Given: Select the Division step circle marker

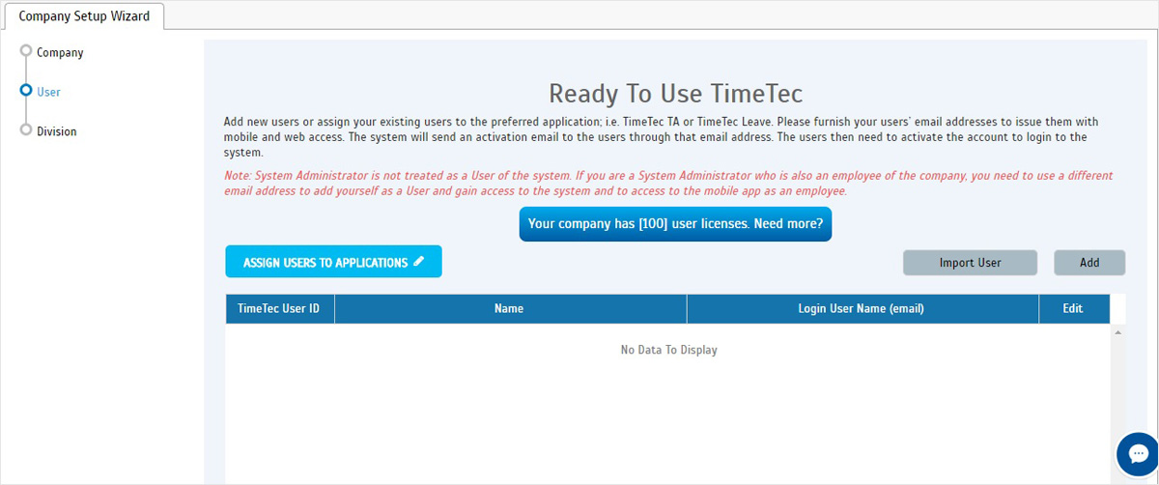Looking at the screenshot, I should coord(26,130).
